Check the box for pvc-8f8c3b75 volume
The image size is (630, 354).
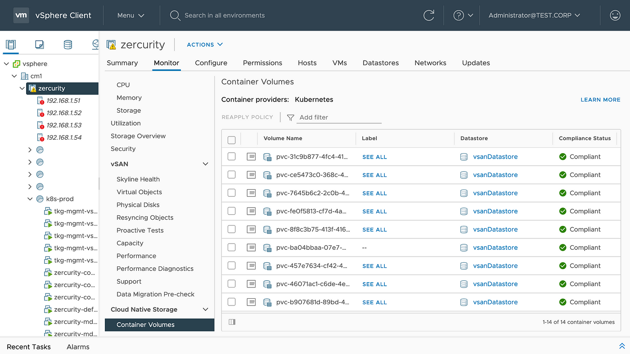coord(232,229)
